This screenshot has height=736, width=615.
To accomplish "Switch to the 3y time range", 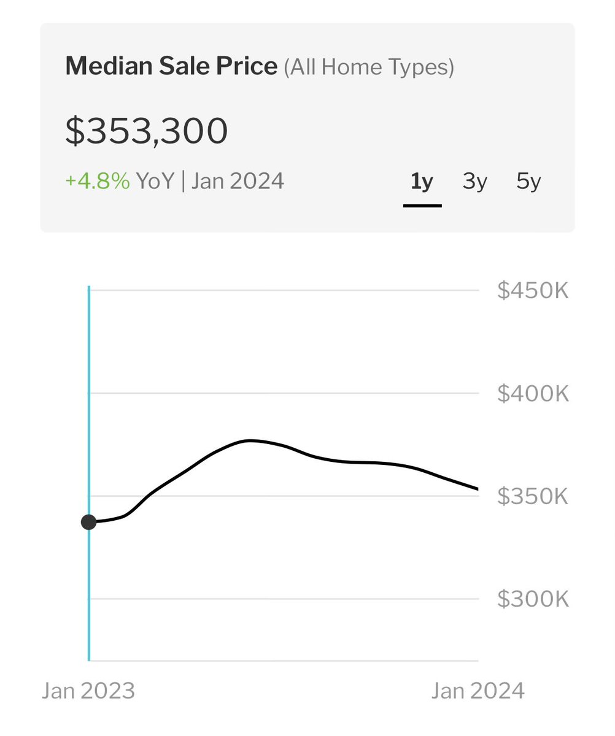I will pos(474,182).
